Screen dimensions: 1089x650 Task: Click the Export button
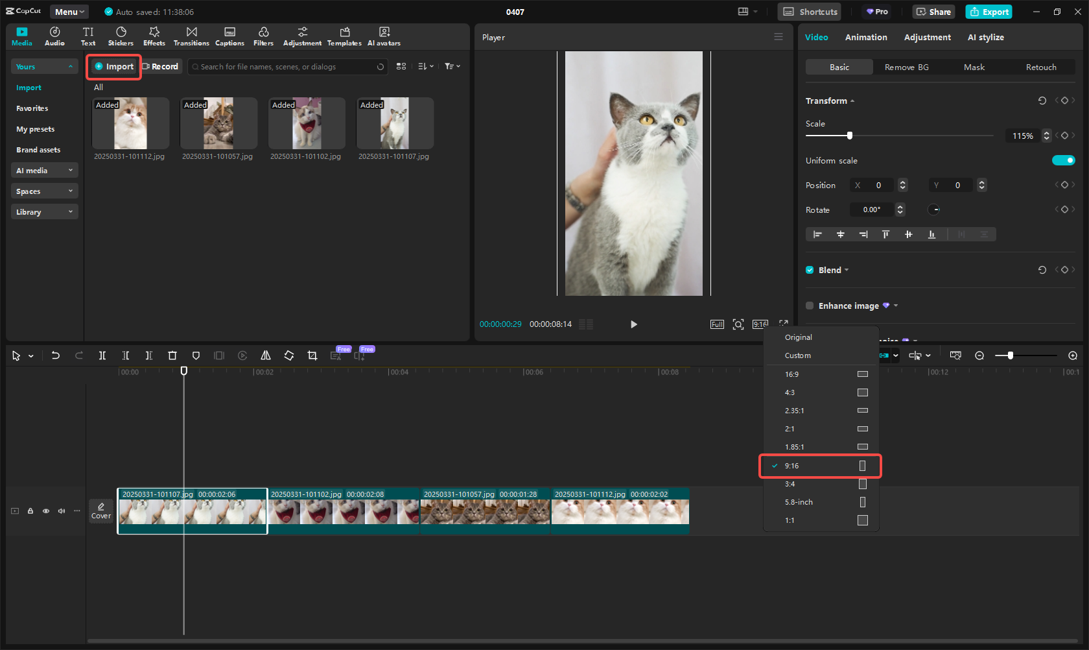(989, 12)
